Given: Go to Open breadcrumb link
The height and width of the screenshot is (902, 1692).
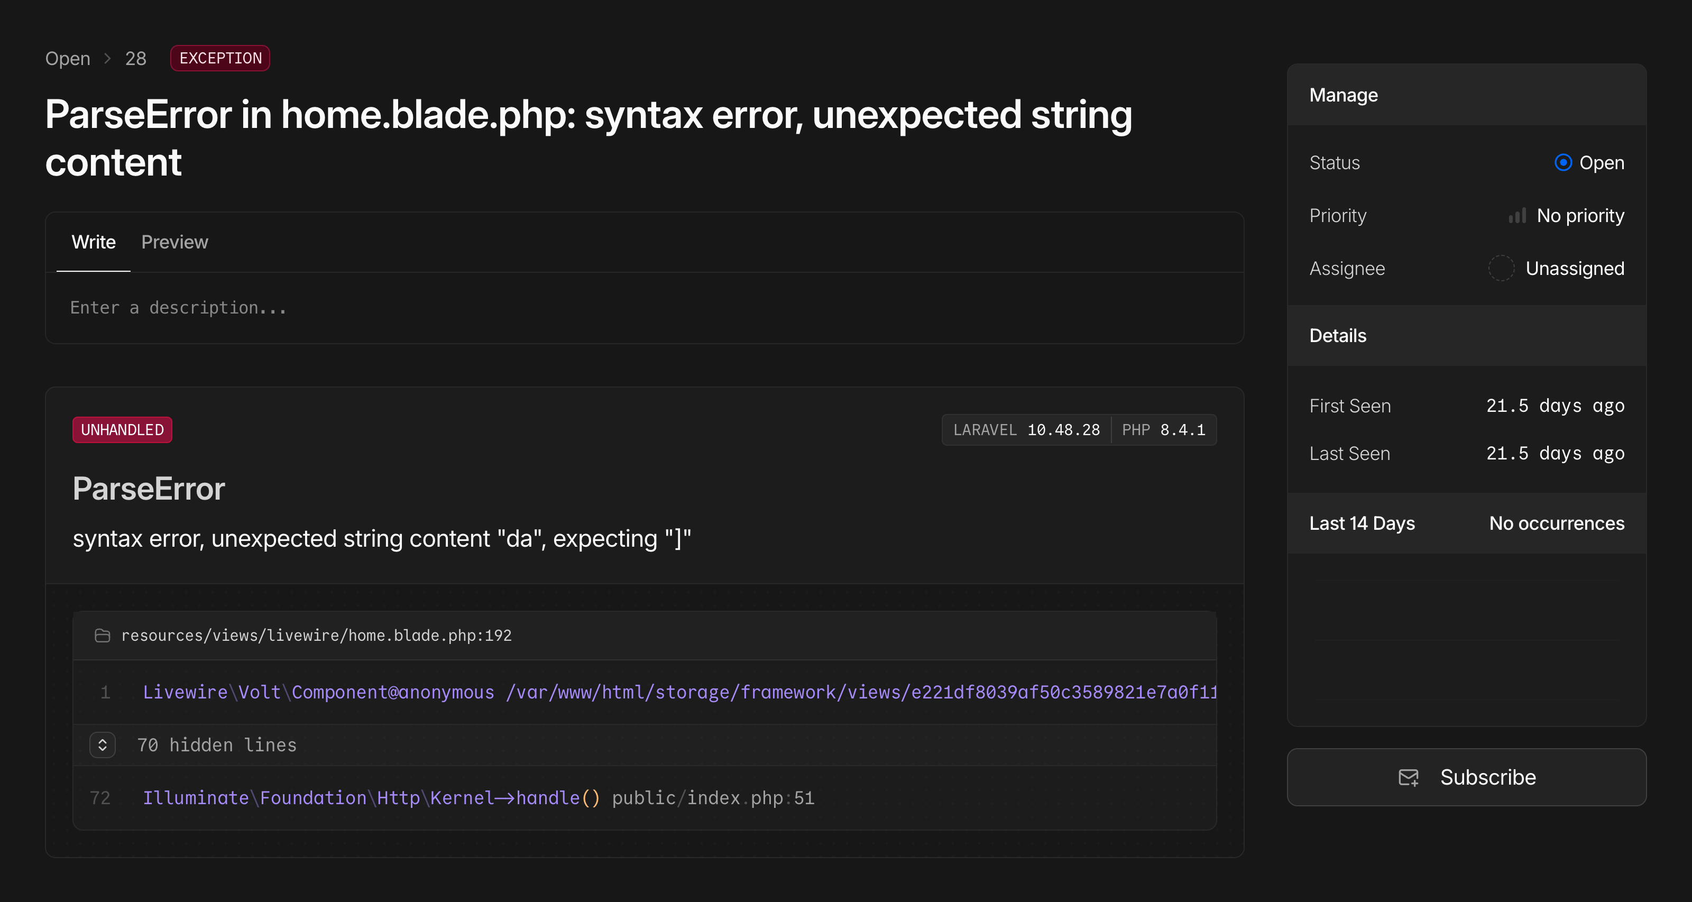Looking at the screenshot, I should (x=67, y=59).
